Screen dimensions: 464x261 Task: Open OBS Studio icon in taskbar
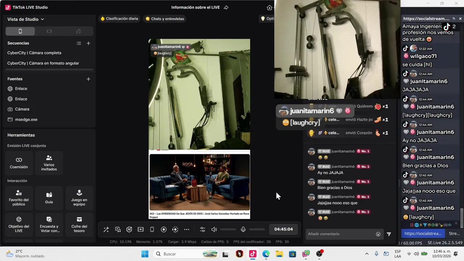[x=319, y=254]
